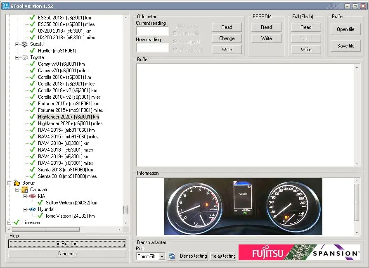Click the Full (Flash) Write button

click(x=306, y=50)
